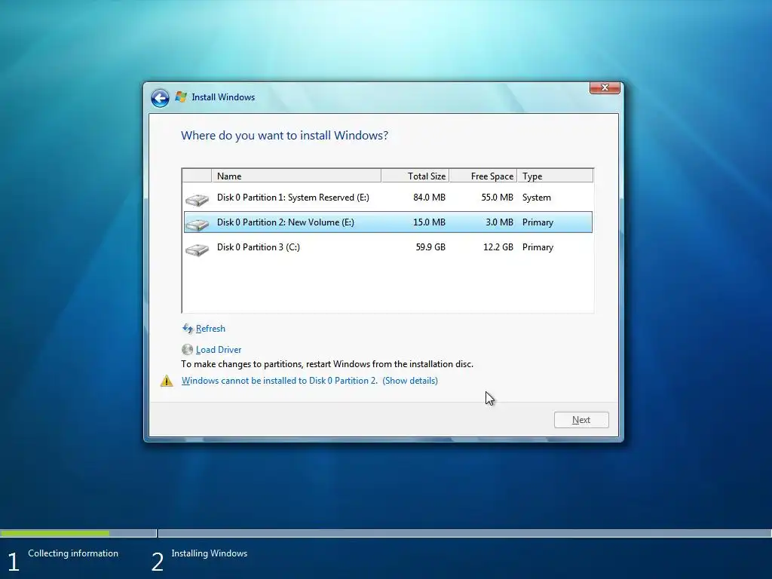The width and height of the screenshot is (772, 579).
Task: Sort by the Total Size column header
Action: pyautogui.click(x=415, y=176)
